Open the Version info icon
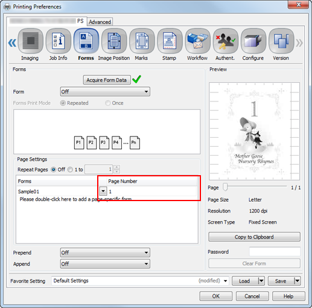312x308 pixels. [x=281, y=41]
